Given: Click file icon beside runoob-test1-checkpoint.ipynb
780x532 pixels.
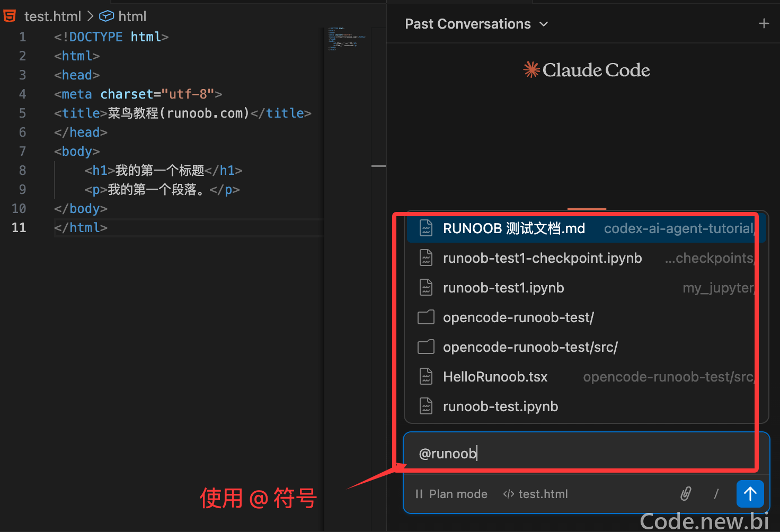Looking at the screenshot, I should (x=426, y=258).
